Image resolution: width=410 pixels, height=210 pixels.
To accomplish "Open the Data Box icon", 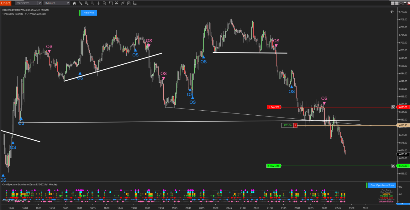I will [x=105, y=3].
